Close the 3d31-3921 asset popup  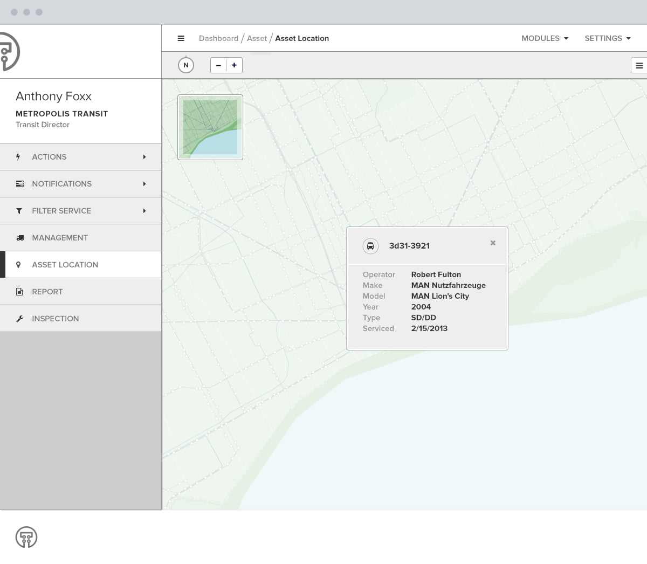[x=493, y=243]
